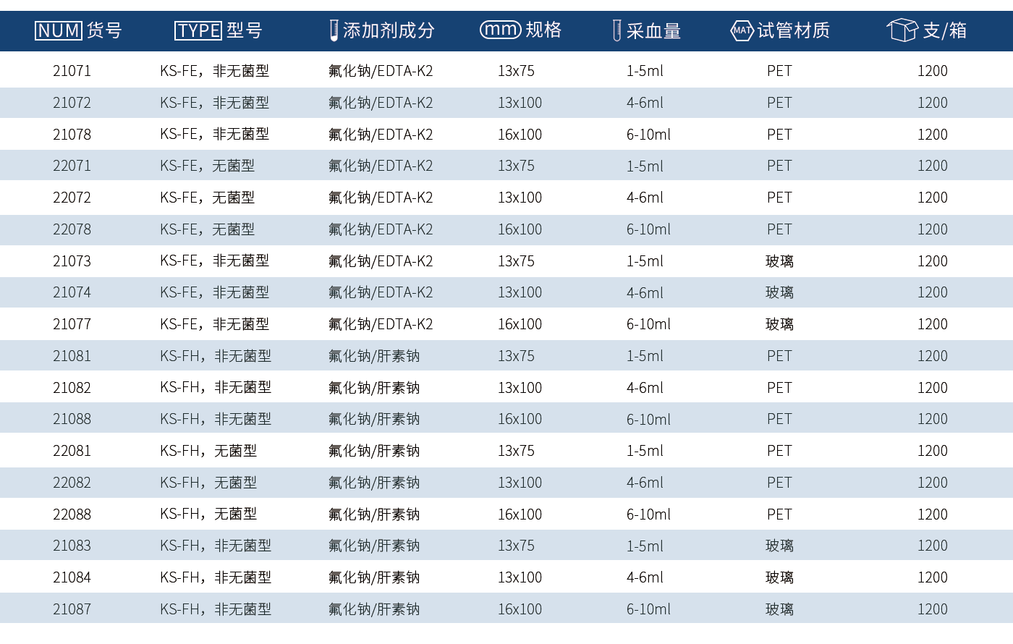Click product code 21071 in first row

[70, 71]
